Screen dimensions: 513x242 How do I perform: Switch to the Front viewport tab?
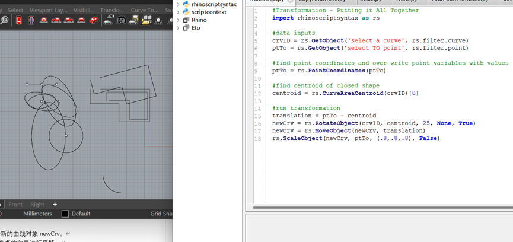15,205
